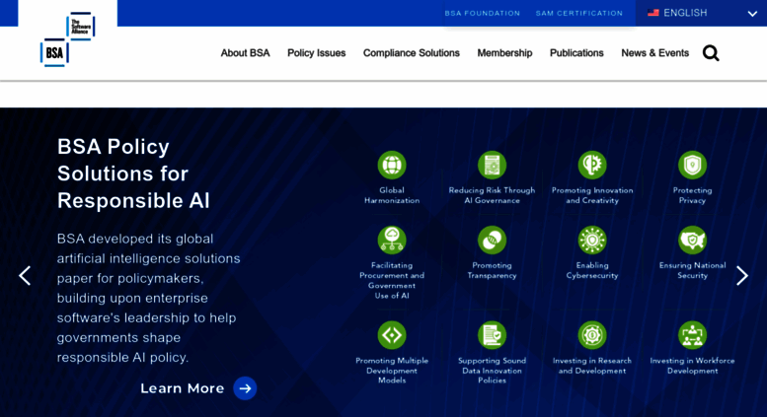Select the Promoting Transparency icon
Screen dimensions: 767x417
[493, 241]
